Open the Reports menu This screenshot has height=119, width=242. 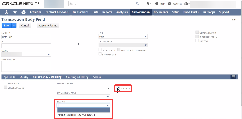point(107,12)
